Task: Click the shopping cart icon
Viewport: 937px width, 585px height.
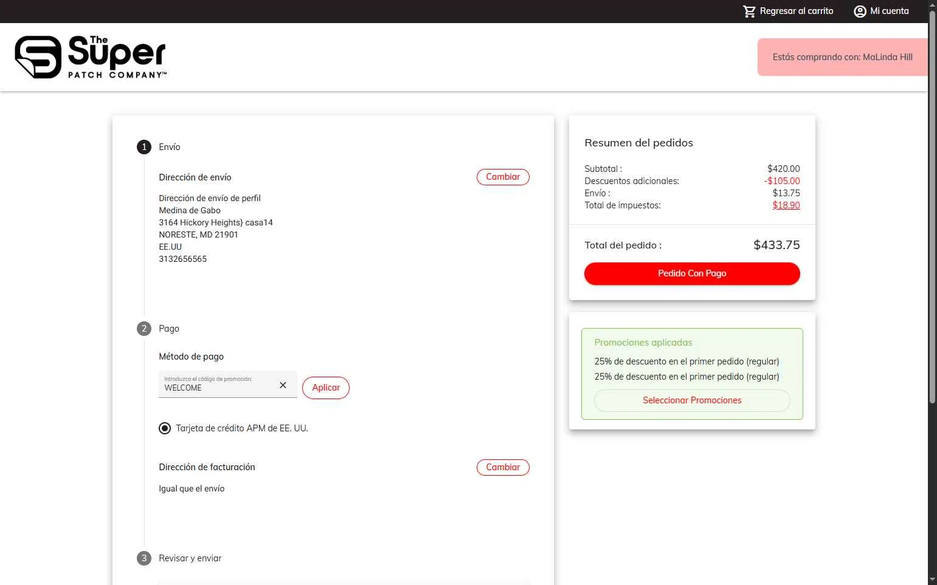Action: 749,12
